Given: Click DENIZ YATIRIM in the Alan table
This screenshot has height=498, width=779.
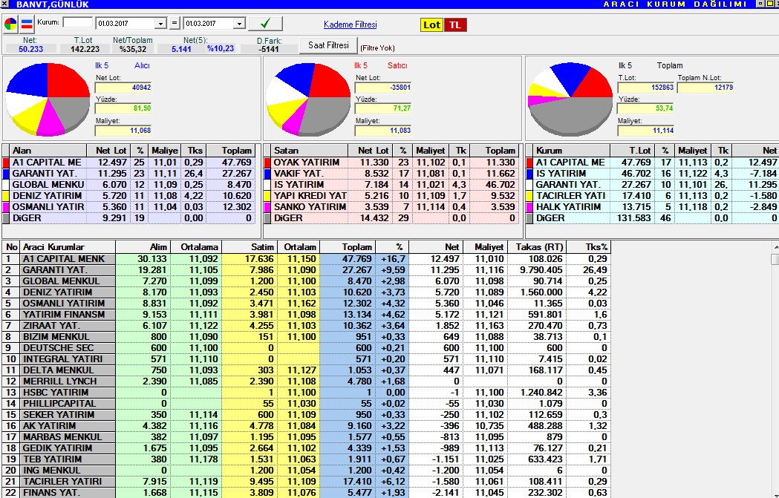Looking at the screenshot, I should point(48,196).
